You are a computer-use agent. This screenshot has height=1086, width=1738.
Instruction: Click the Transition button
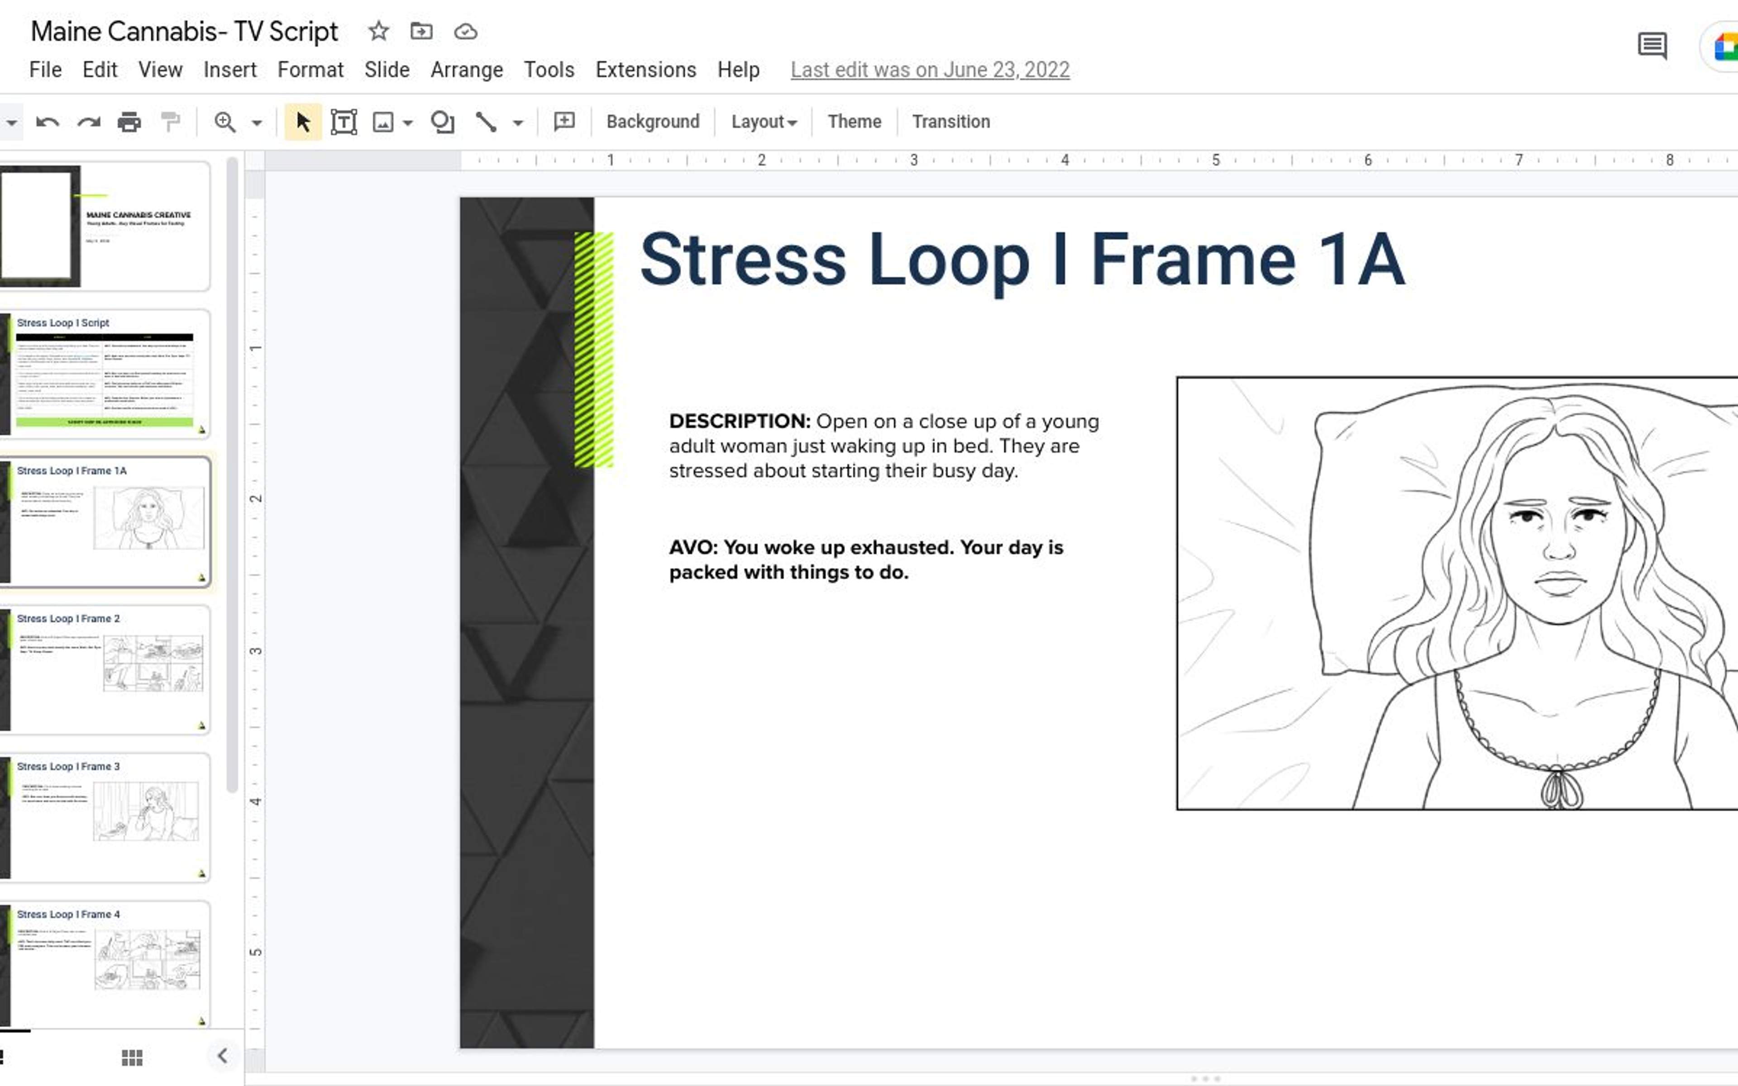pyautogui.click(x=951, y=121)
